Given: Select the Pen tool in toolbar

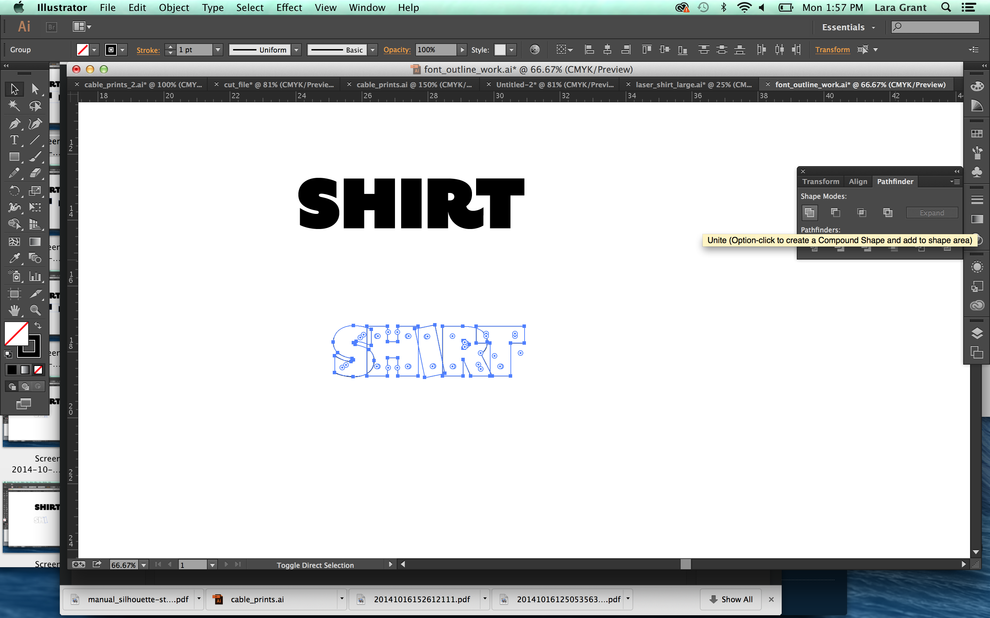Looking at the screenshot, I should pyautogui.click(x=13, y=124).
